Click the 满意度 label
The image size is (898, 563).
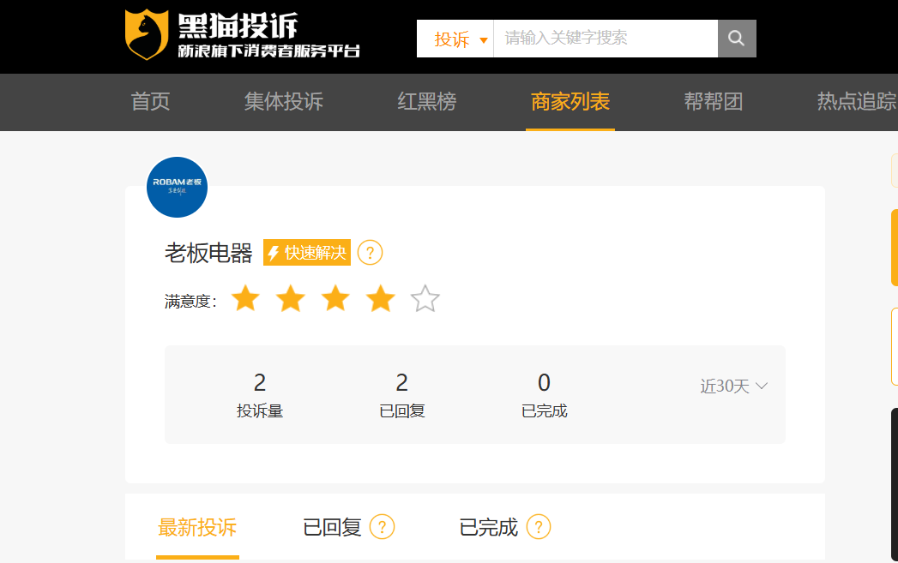point(190,301)
